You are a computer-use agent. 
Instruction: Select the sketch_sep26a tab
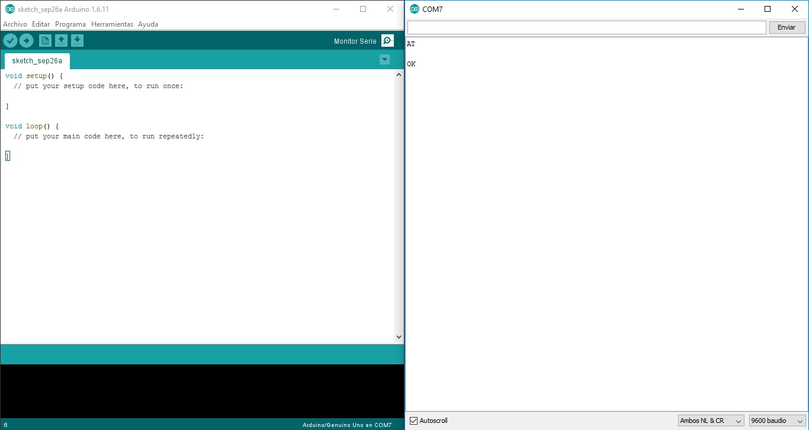tap(37, 60)
